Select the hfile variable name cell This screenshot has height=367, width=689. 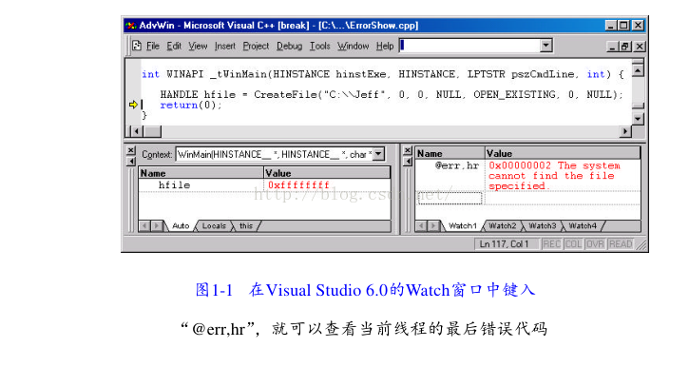tap(175, 185)
